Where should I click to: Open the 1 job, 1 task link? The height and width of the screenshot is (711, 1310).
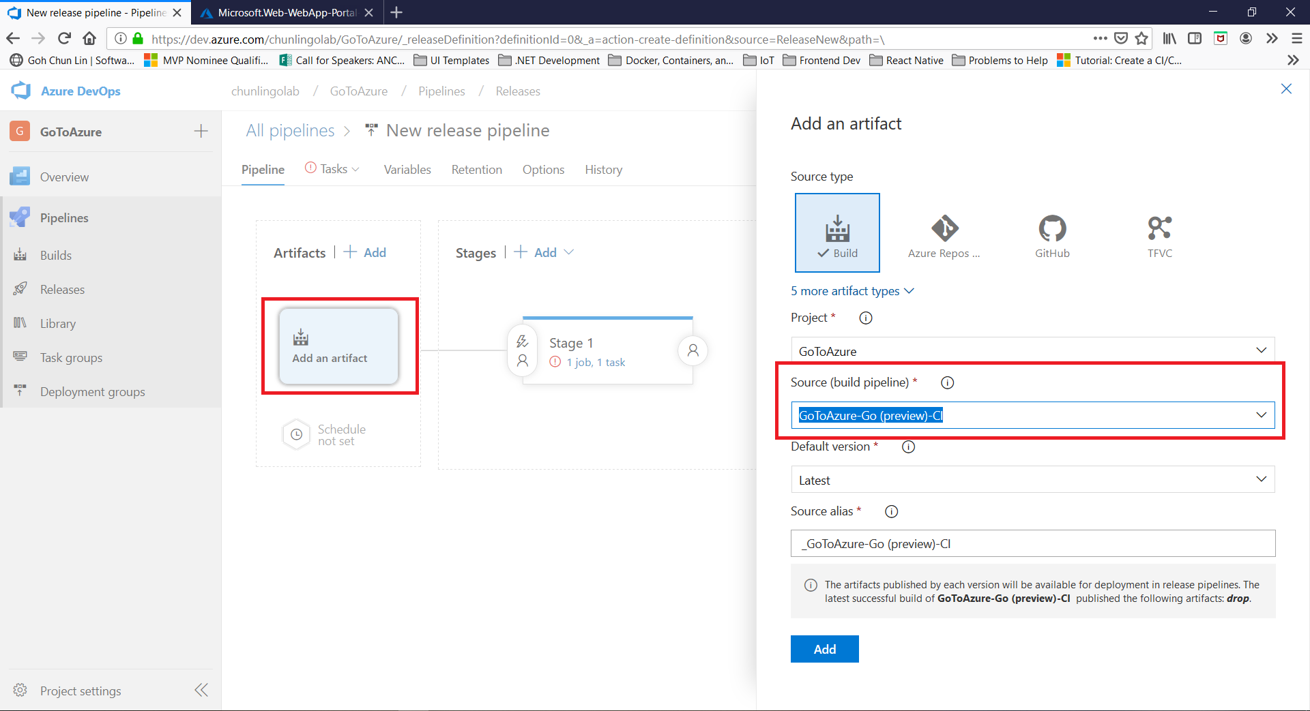(x=596, y=363)
